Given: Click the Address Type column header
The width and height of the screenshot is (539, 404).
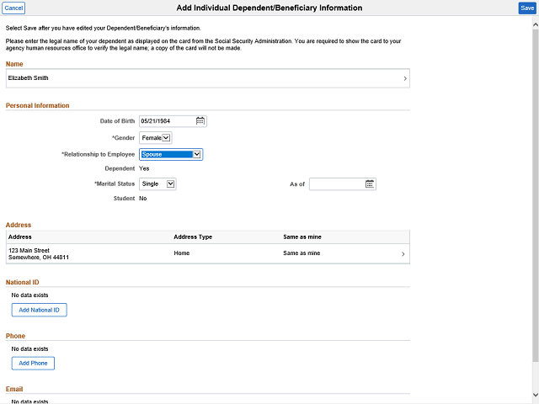Looking at the screenshot, I should tap(193, 237).
